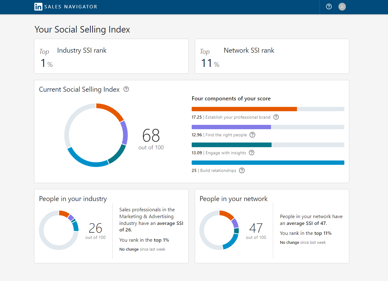Open the tooltip for Find the right people
The image size is (388, 281).
click(252, 135)
